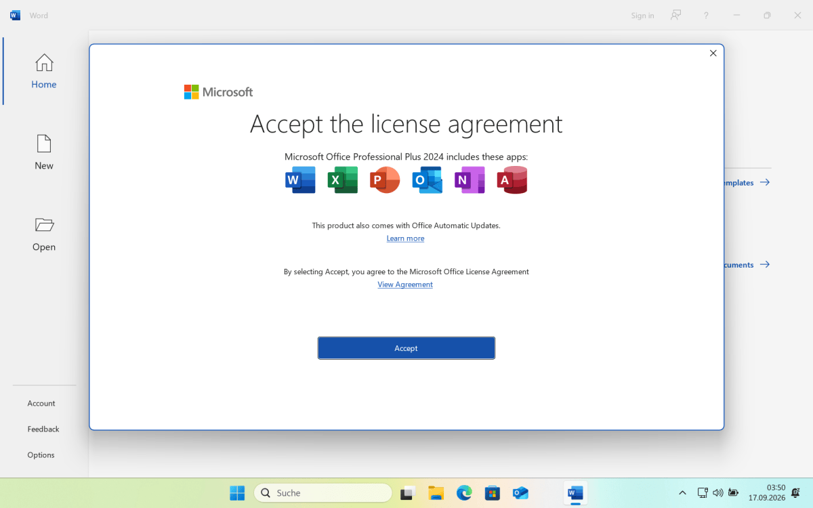Open Account settings in sidebar
This screenshot has width=813, height=508.
(41, 403)
